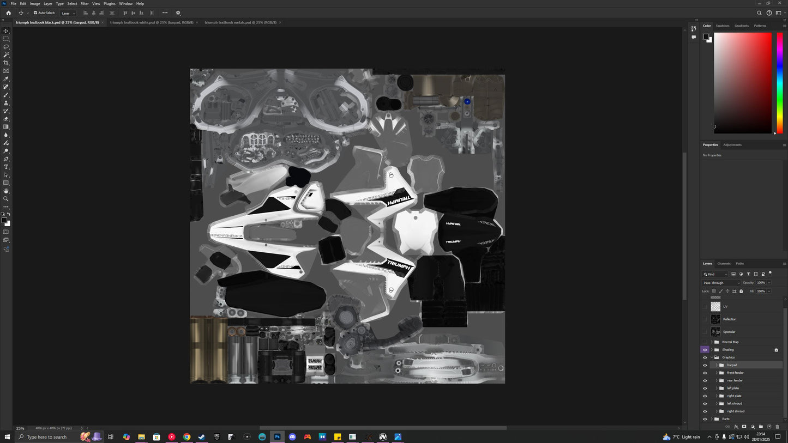Select the Frame tool
The width and height of the screenshot is (788, 443).
click(6, 71)
